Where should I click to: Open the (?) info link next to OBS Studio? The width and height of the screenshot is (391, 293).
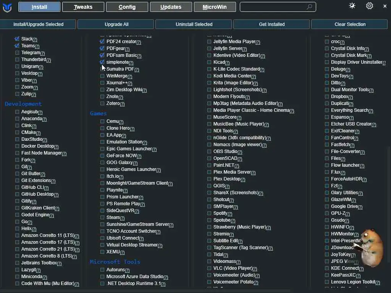click(x=240, y=152)
